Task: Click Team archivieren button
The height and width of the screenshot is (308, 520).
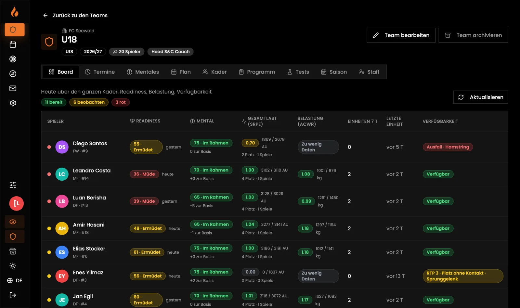Action: [473, 35]
